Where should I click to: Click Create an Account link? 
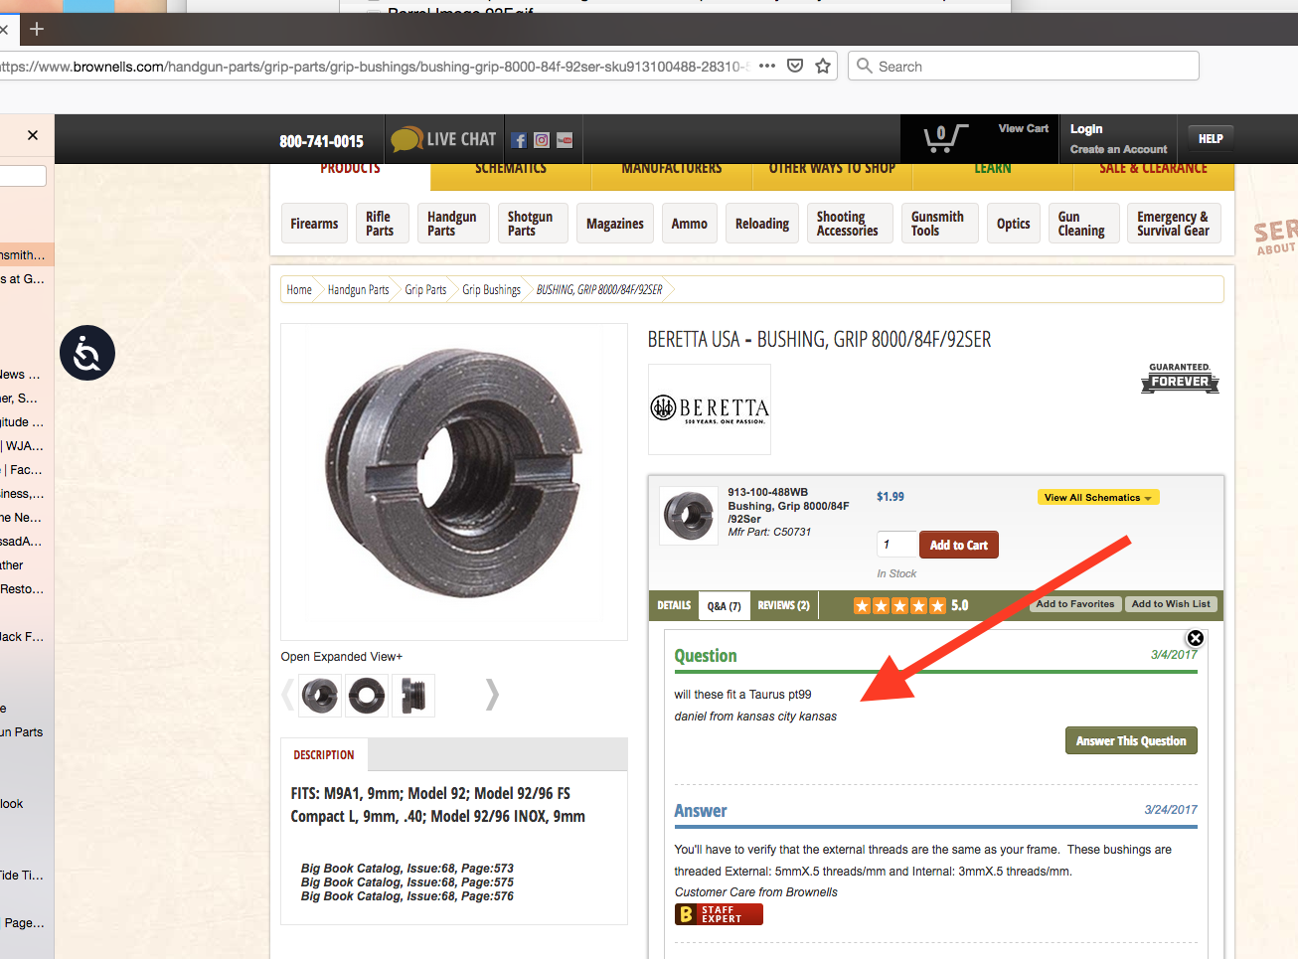click(x=1118, y=149)
